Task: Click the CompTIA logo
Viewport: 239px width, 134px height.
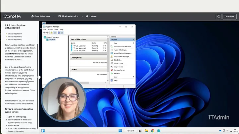Action: coord(12,16)
